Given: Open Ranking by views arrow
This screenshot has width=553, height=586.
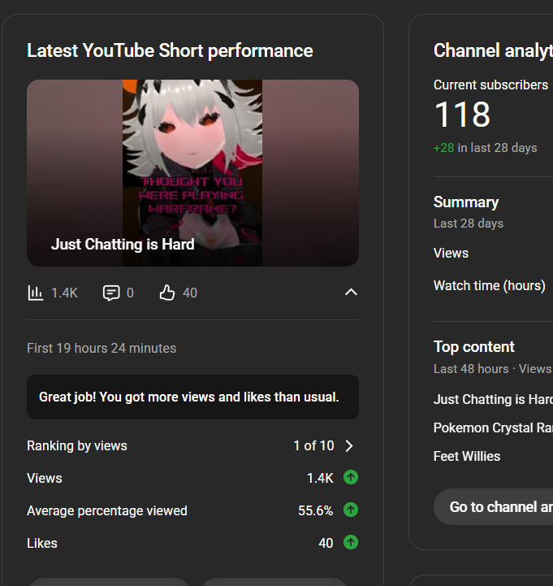Looking at the screenshot, I should [x=349, y=445].
